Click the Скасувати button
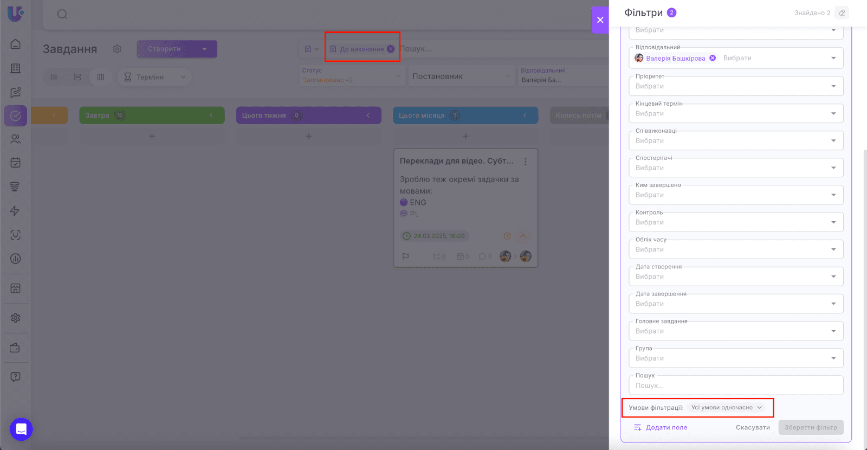The width and height of the screenshot is (867, 450). 753,428
